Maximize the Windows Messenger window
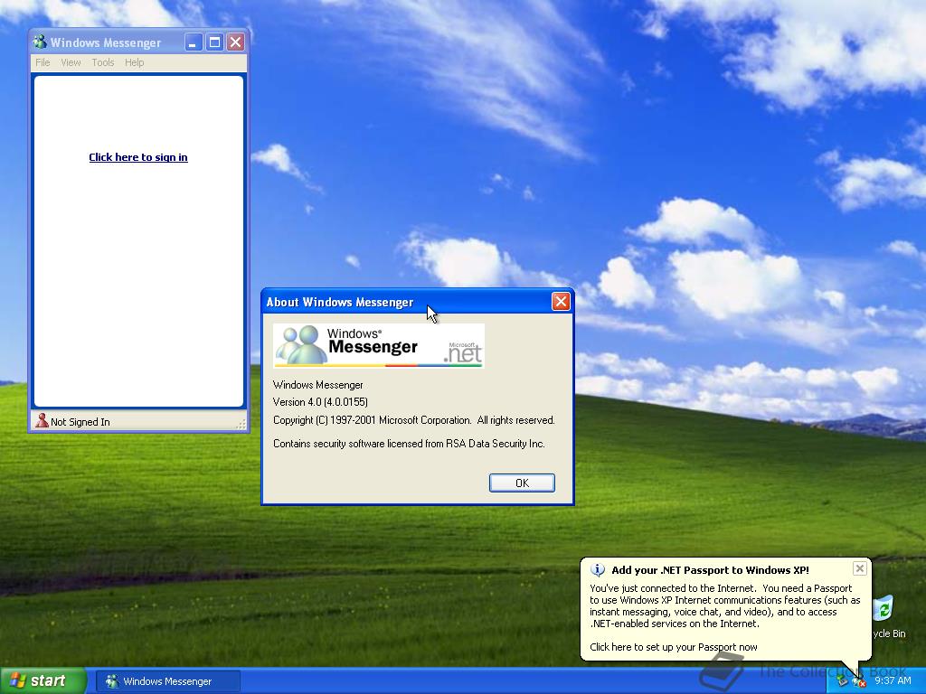926x694 pixels. [214, 42]
